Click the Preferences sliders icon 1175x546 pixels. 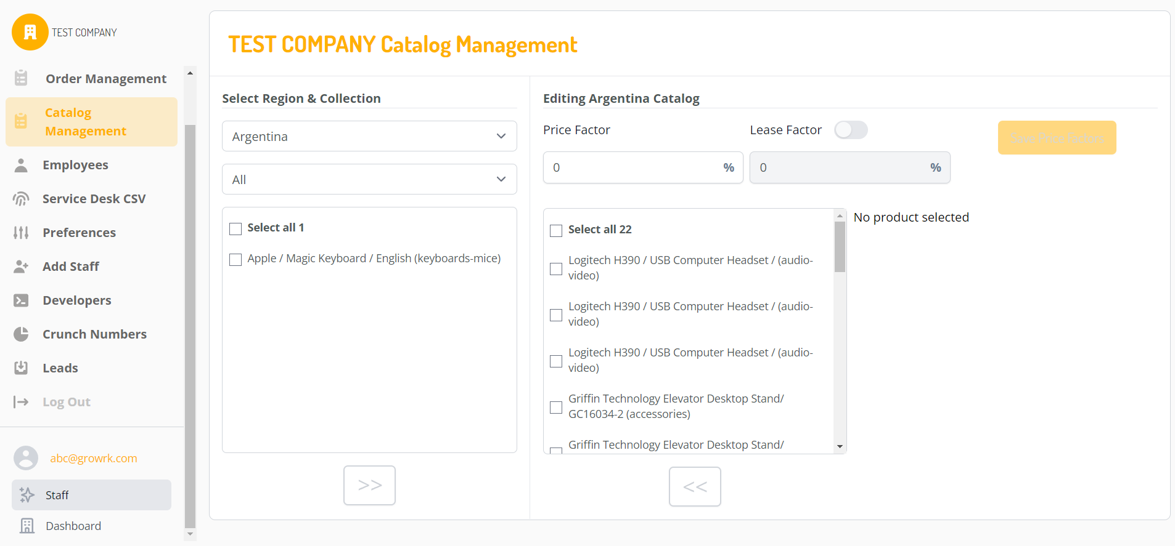pyautogui.click(x=21, y=233)
